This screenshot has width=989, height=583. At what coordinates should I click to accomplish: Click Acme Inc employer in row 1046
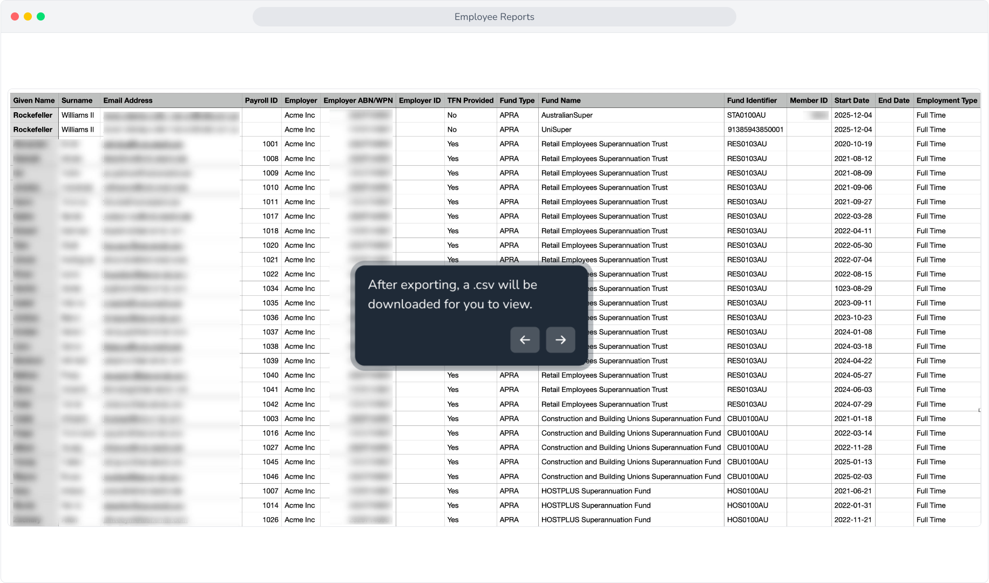coord(300,477)
